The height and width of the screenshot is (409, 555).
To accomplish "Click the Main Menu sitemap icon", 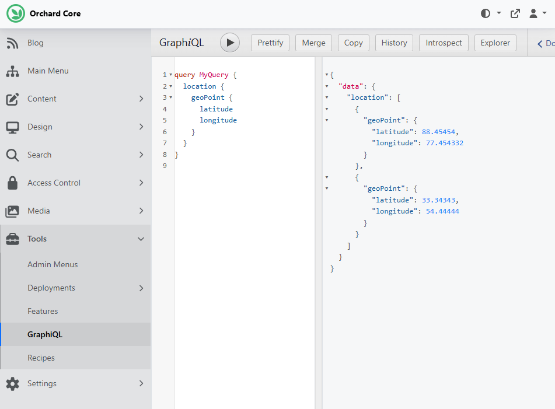I will (x=12, y=71).
